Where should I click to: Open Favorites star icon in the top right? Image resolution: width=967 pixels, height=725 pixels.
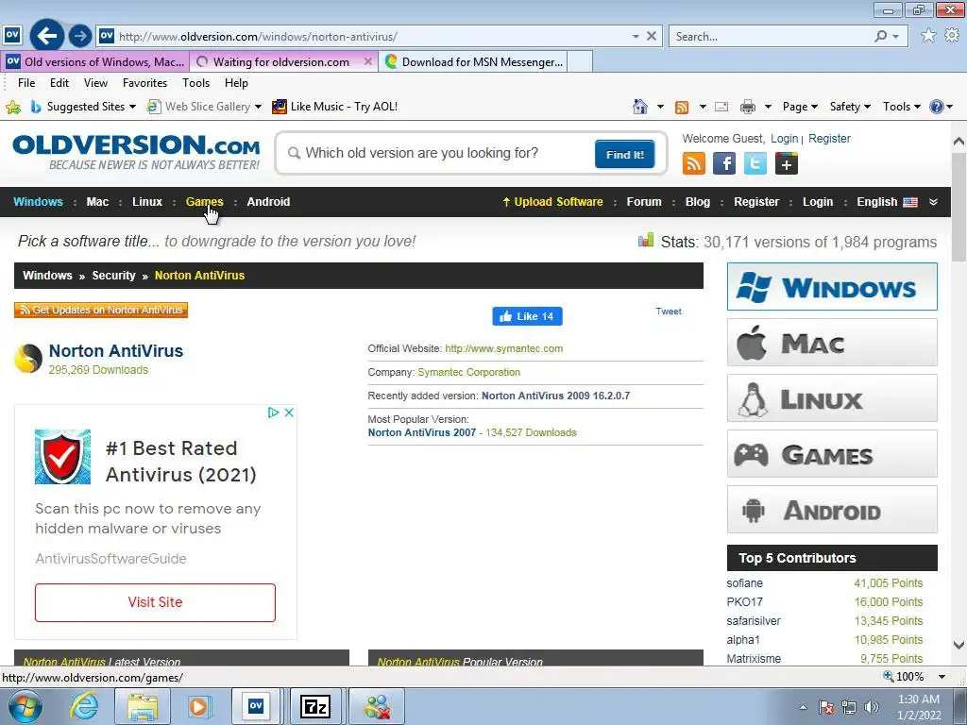(x=928, y=36)
